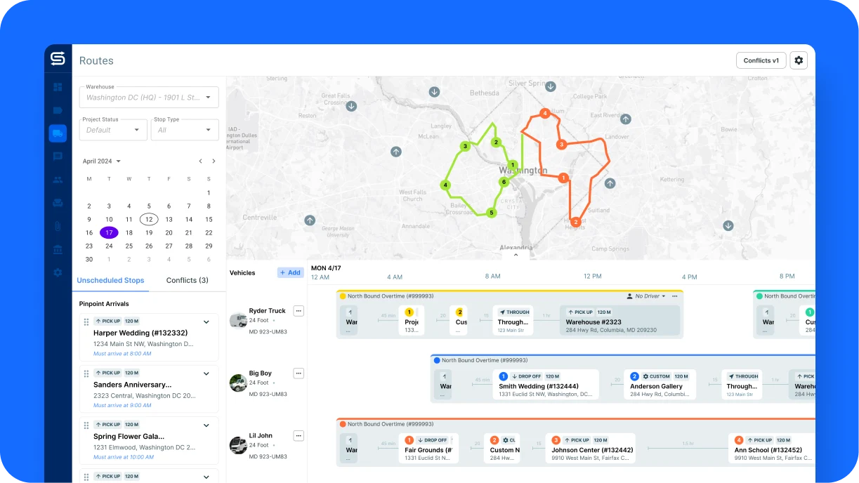Select the Unscheduled Stops tab

tap(110, 280)
